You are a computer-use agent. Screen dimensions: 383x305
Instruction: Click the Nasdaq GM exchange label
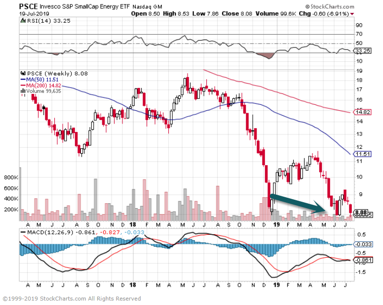click(x=147, y=7)
